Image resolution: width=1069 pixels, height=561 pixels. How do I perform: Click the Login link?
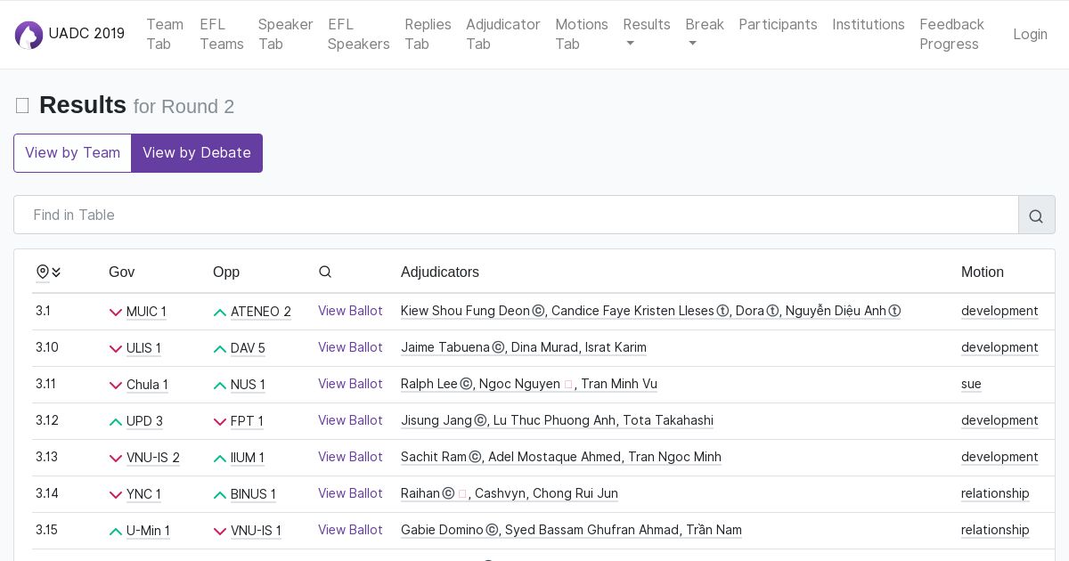coord(1030,34)
